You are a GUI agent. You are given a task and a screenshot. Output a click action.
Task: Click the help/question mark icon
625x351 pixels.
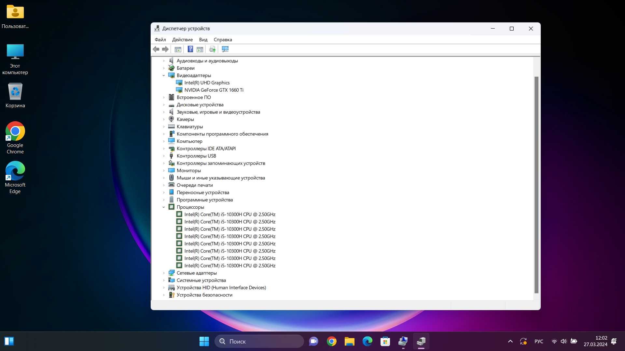click(x=190, y=49)
